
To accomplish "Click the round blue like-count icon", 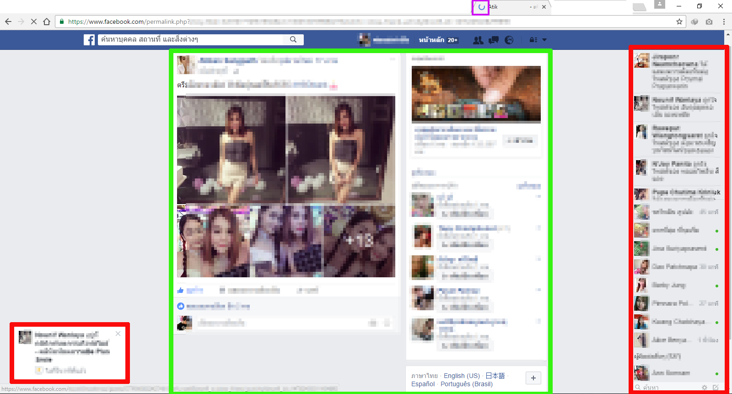I will click(x=181, y=306).
